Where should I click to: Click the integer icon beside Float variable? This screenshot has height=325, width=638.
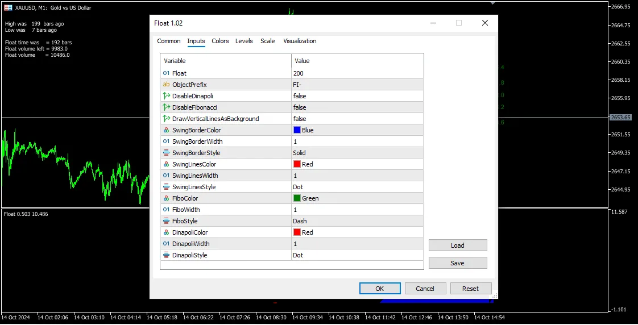[166, 73]
